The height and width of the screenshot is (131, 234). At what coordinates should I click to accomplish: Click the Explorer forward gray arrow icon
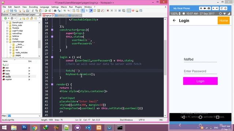(x=12, y=18)
